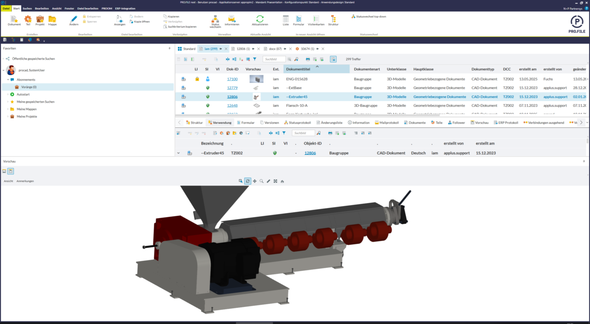Expand the Meine Mappen tree node

(x=8, y=109)
